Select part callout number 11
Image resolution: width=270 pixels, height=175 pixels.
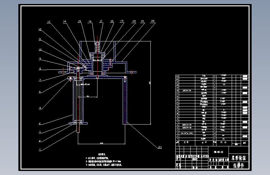[40, 39]
